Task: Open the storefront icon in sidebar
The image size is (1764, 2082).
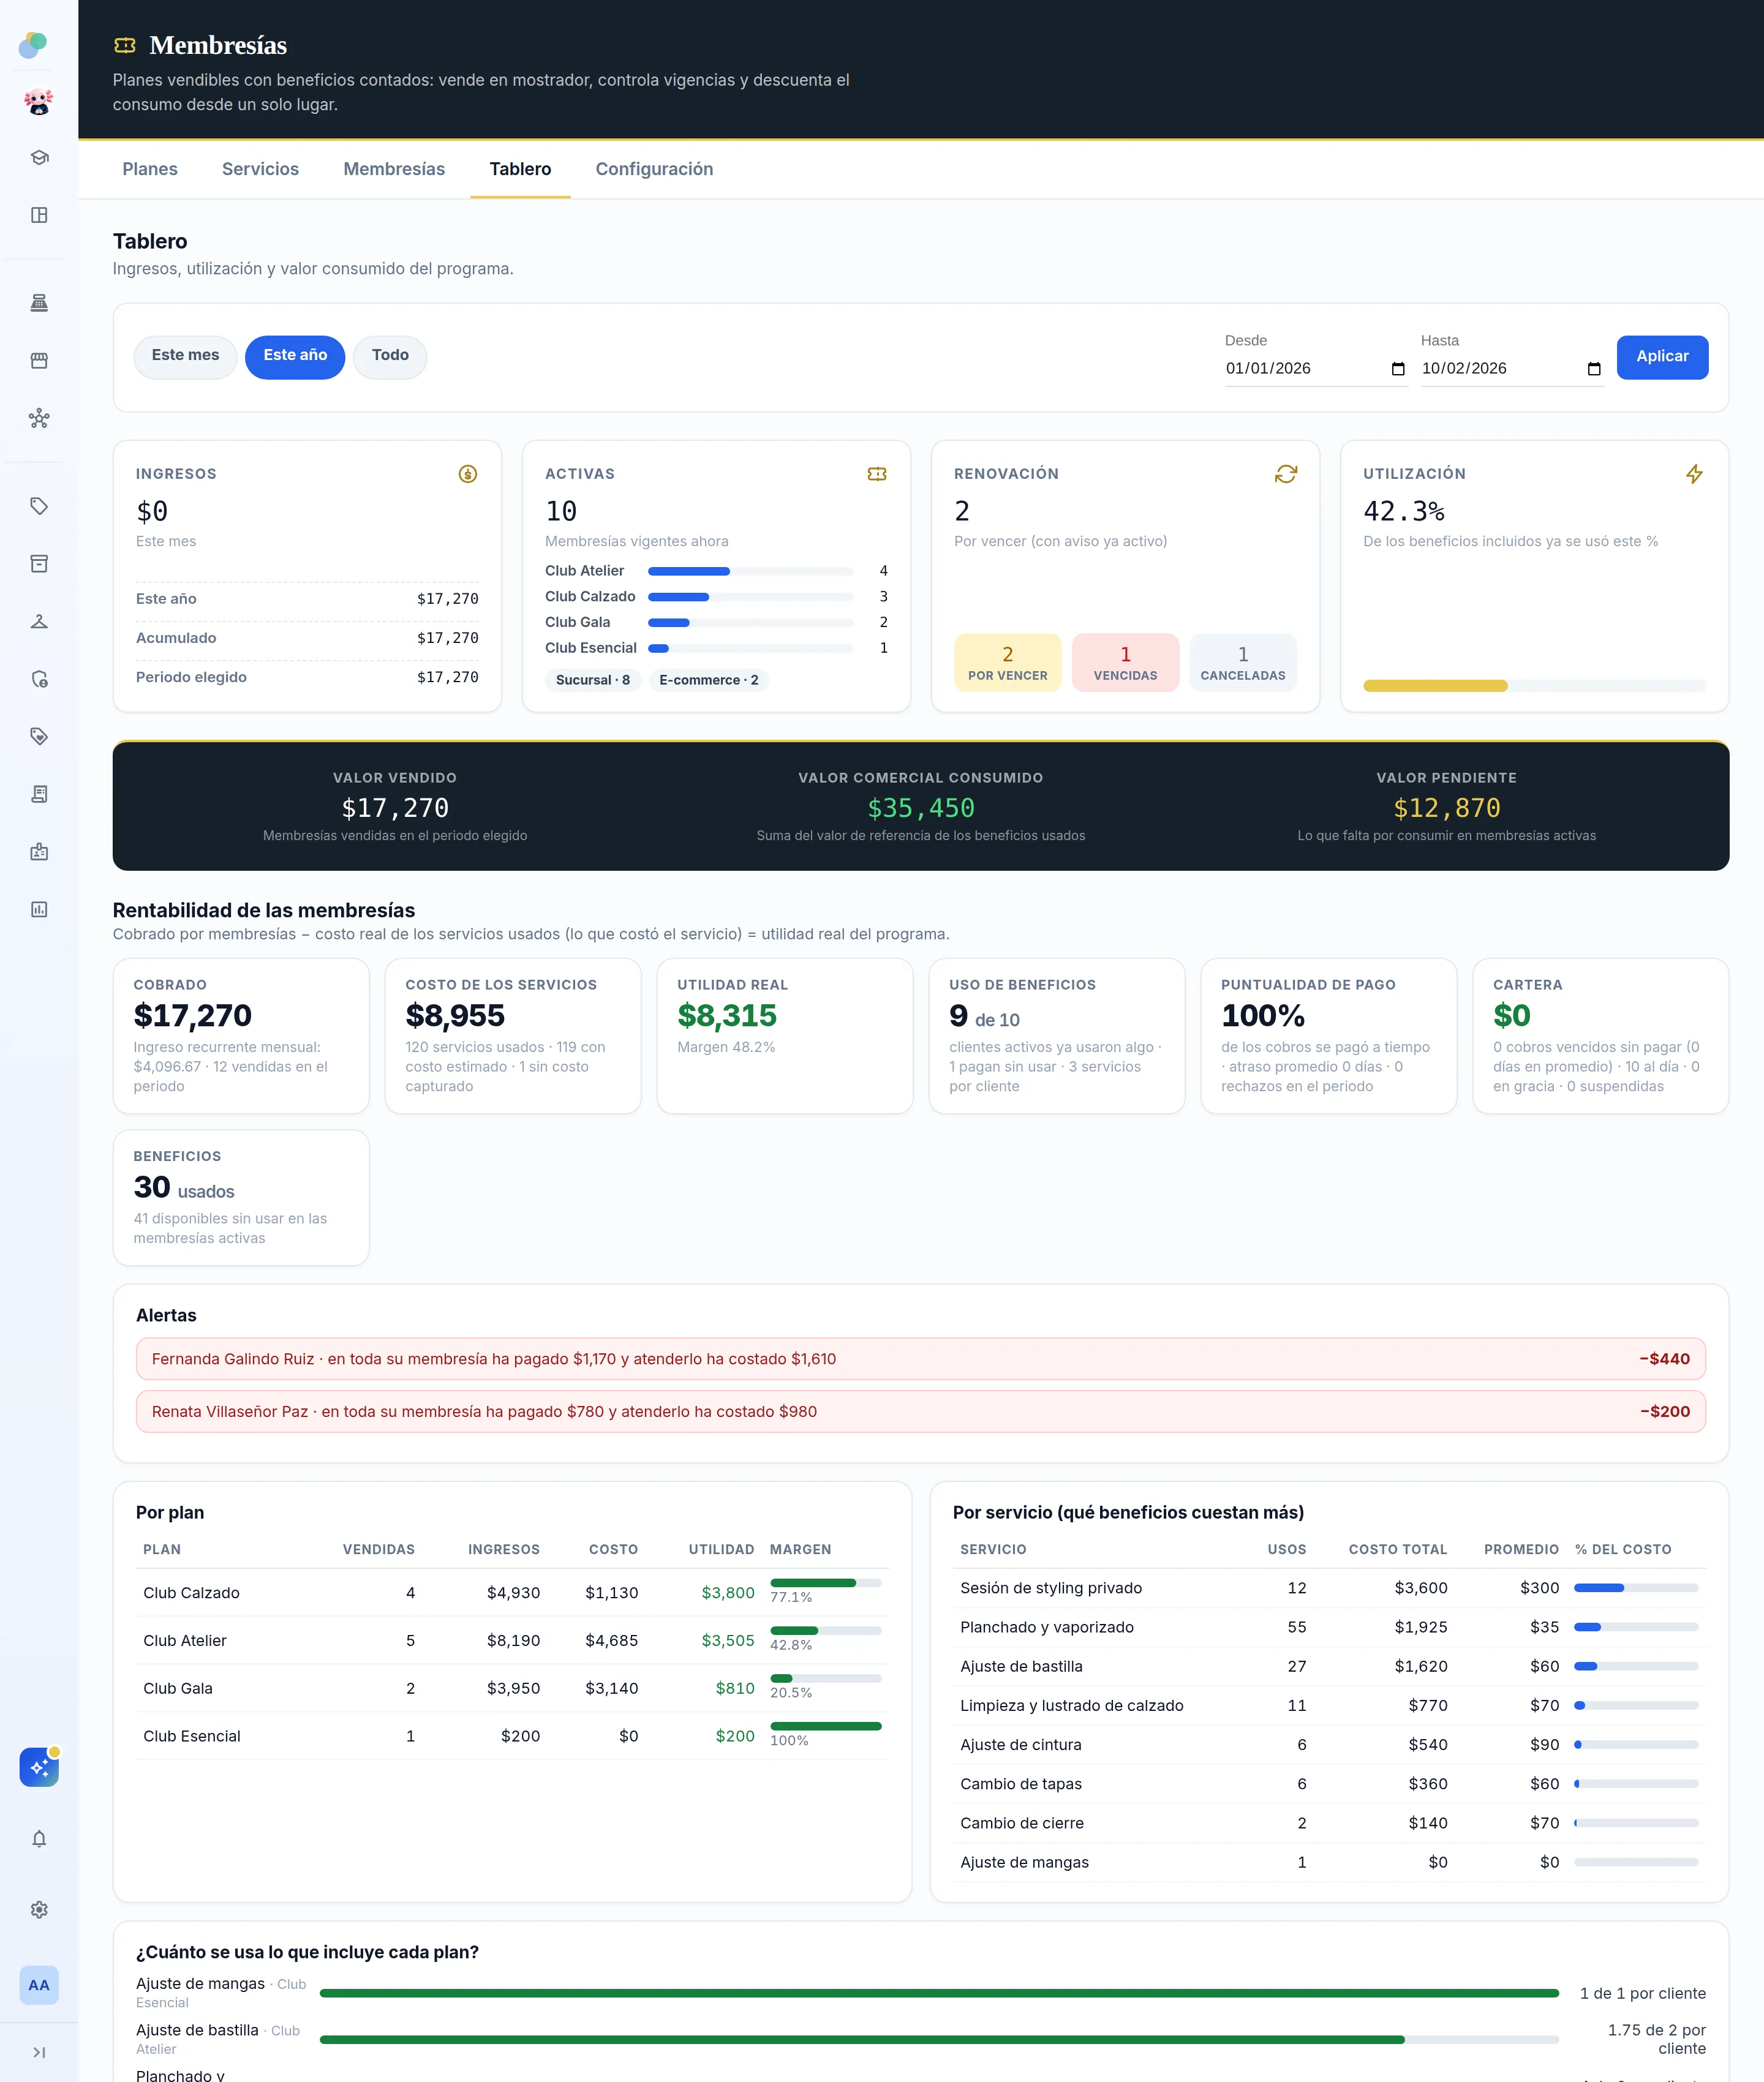Action: (x=39, y=361)
